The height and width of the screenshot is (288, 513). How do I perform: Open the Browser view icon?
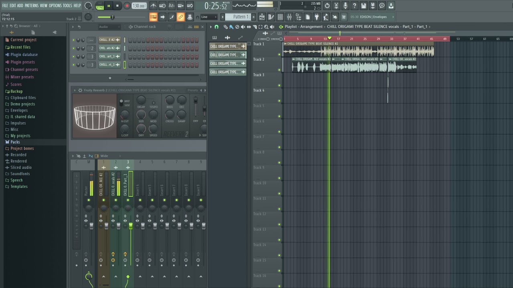tap(299, 17)
